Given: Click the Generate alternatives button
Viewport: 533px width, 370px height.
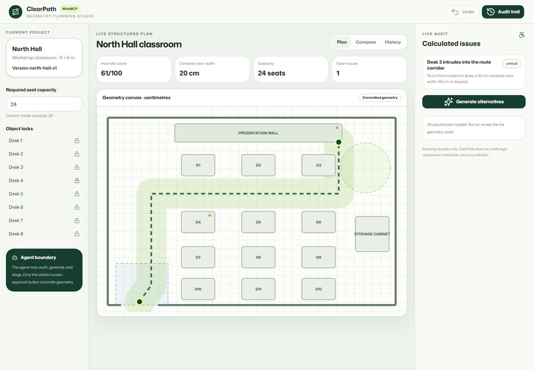Looking at the screenshot, I should point(473,102).
